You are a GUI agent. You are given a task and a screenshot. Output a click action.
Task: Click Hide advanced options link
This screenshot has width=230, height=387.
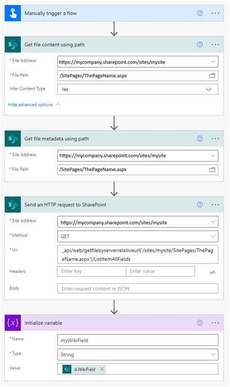pos(31,105)
